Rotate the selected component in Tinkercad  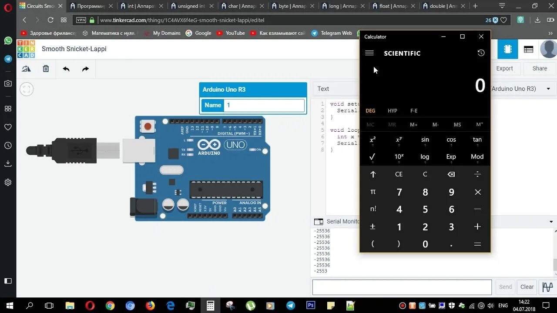coord(27,69)
